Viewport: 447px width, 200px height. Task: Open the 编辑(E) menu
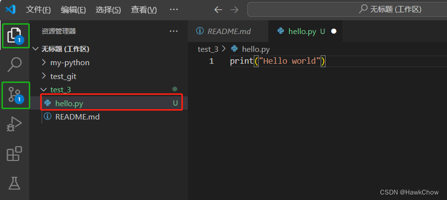point(73,9)
